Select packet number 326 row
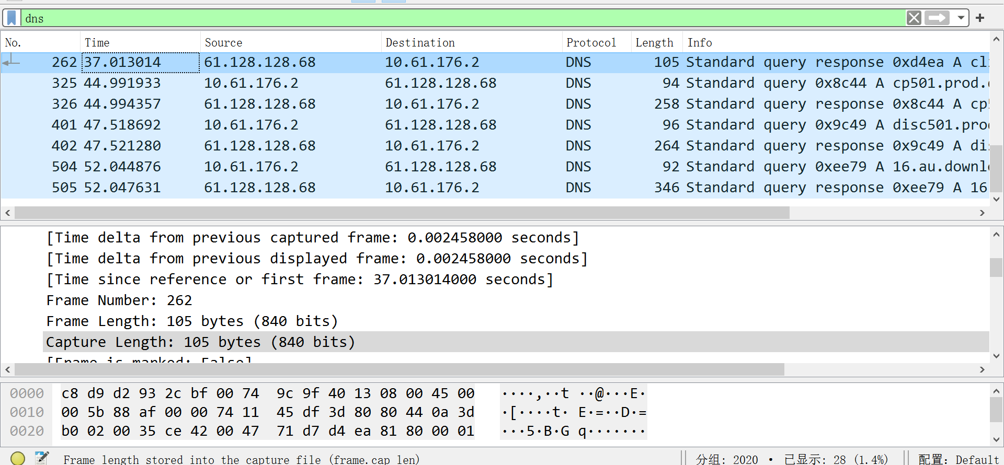The height and width of the screenshot is (465, 1004). [495, 104]
